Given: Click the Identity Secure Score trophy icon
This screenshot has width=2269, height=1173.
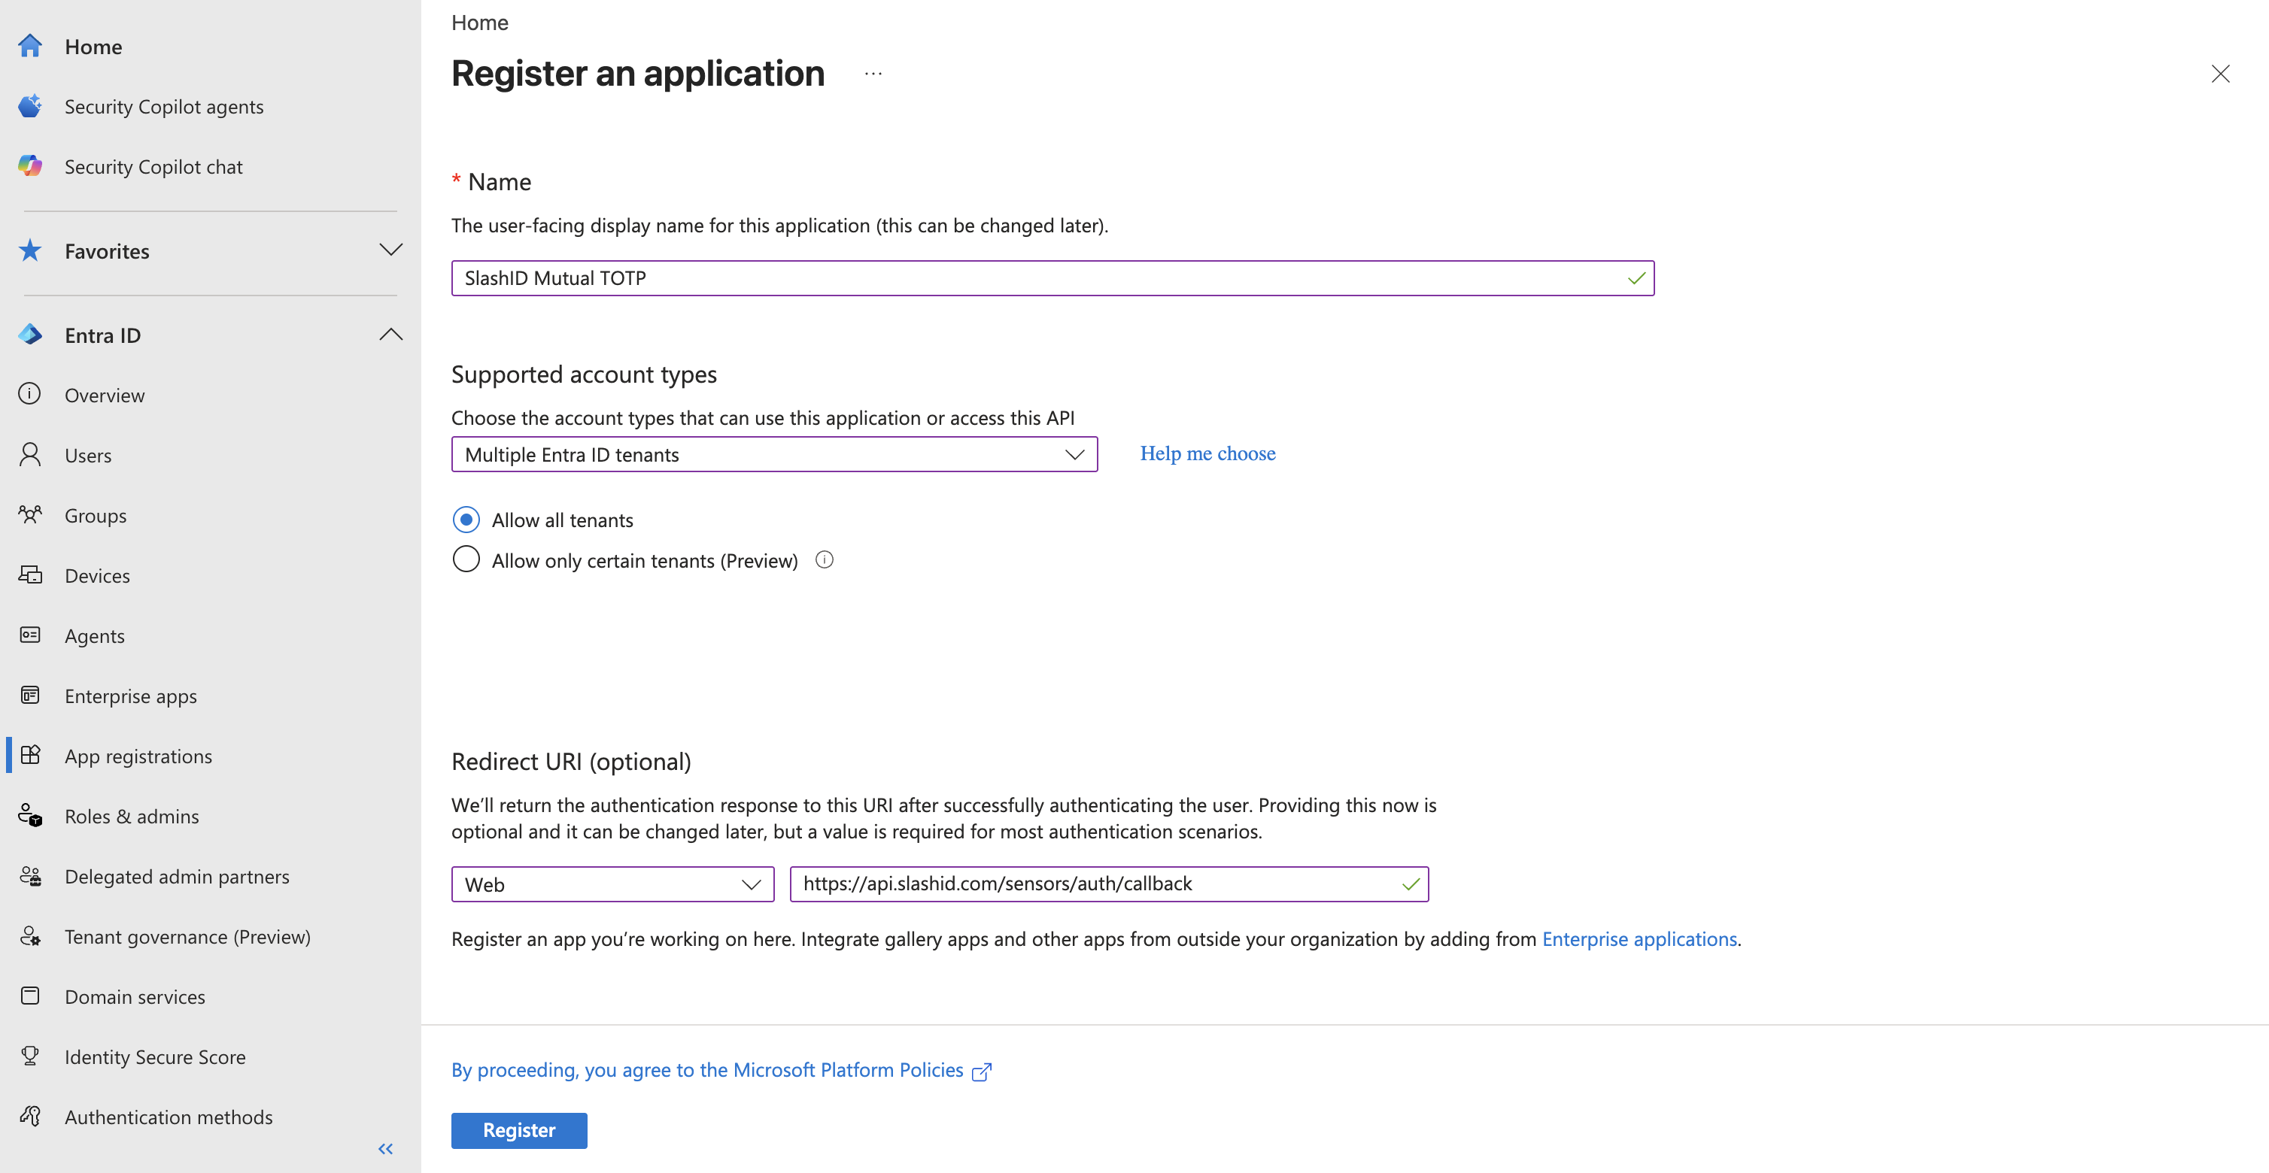Looking at the screenshot, I should tap(30, 1055).
